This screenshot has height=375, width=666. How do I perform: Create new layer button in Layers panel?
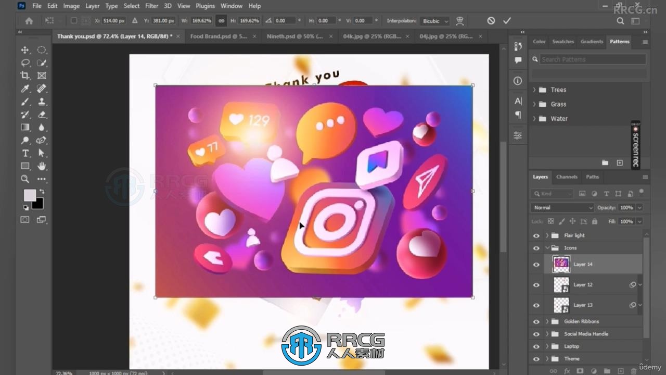point(620,371)
